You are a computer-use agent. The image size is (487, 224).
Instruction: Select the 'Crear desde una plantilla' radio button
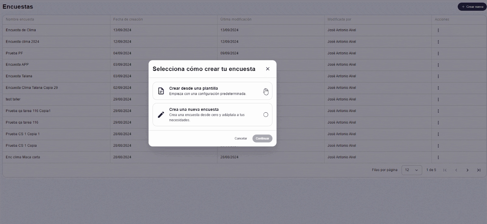266,91
